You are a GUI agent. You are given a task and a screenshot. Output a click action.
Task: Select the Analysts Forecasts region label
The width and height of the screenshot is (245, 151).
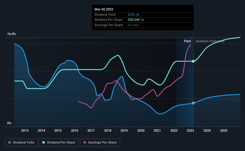coord(210,41)
